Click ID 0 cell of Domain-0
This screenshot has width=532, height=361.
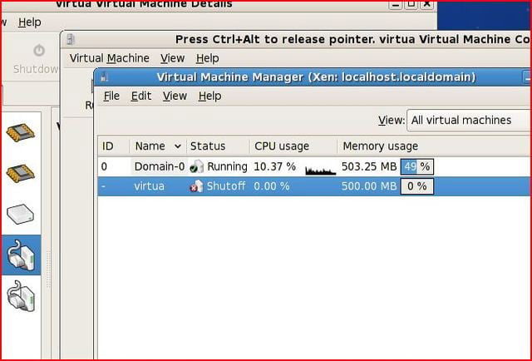[x=104, y=166]
